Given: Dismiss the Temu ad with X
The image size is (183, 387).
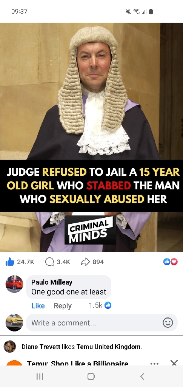Looking at the screenshot, I should click(x=174, y=363).
